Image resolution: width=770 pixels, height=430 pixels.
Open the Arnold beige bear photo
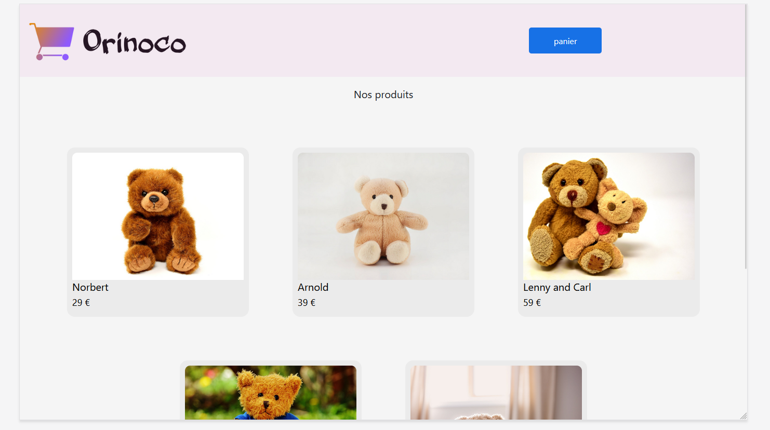tap(383, 216)
